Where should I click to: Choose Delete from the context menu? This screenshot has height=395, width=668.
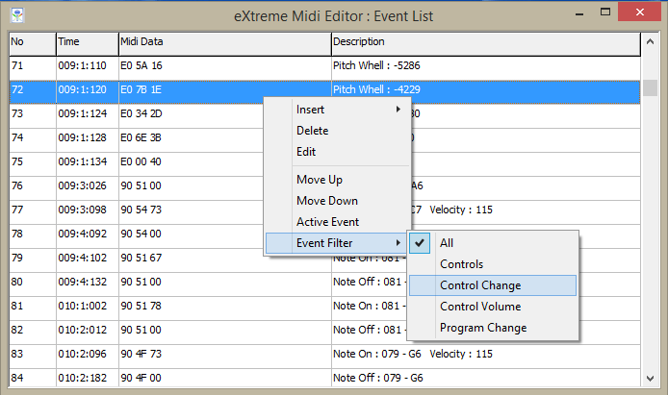(x=337, y=131)
